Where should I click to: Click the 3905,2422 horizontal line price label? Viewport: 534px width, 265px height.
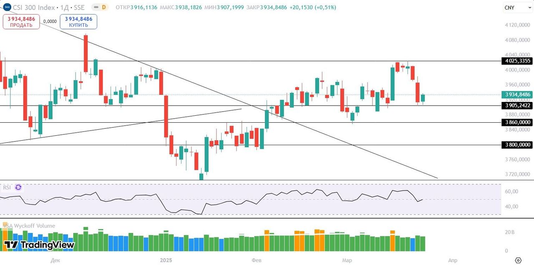[x=517, y=106]
